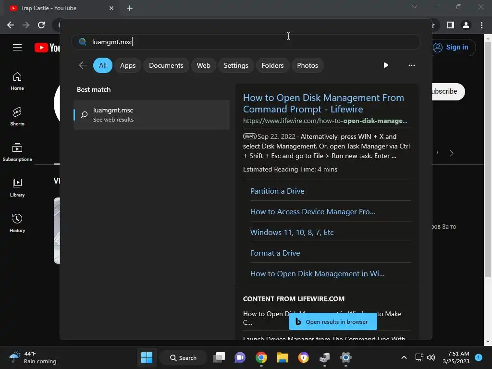Screen dimensions: 492x369
Task: Open Task View on taskbar
Action: click(x=219, y=357)
